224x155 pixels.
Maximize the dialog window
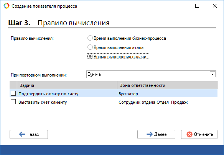click(x=197, y=6)
